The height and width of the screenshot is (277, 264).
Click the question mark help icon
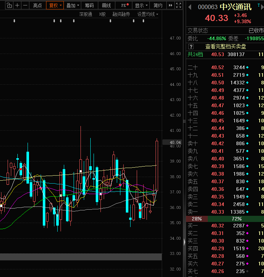(x=191, y=47)
